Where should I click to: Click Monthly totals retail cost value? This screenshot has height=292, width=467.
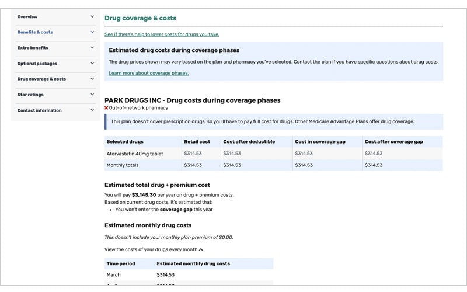[193, 165]
